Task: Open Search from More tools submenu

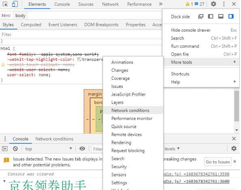Action: pyautogui.click(x=133, y=158)
